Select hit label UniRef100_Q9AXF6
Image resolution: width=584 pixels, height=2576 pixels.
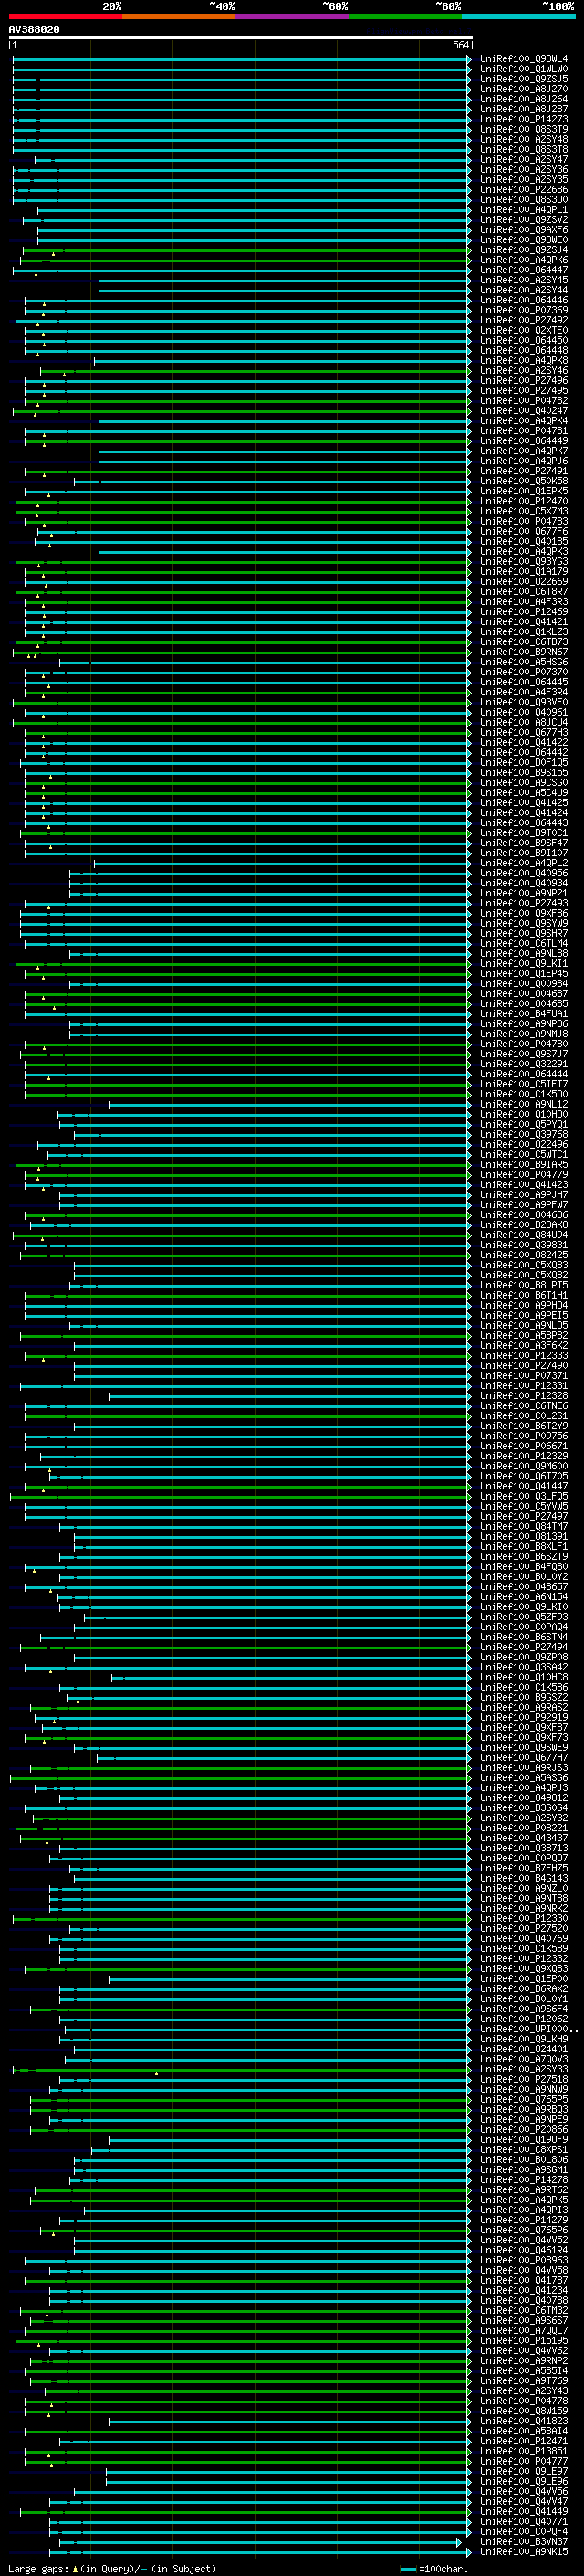point(523,230)
